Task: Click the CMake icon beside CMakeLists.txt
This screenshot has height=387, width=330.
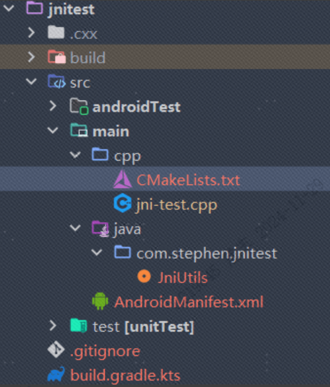Action: point(123,179)
